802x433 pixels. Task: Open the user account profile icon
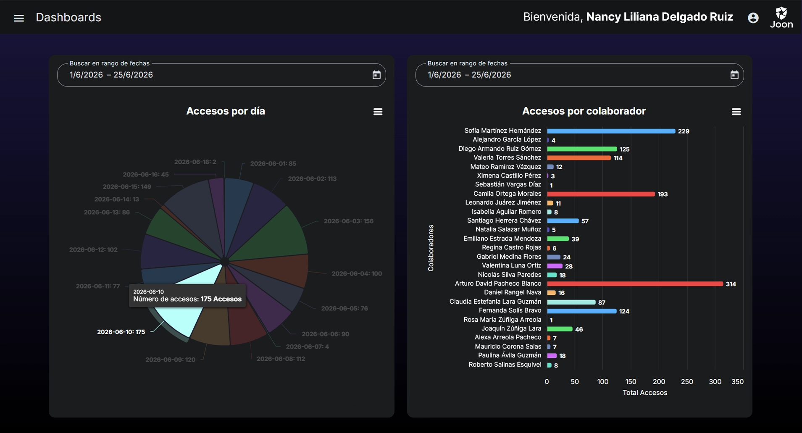753,18
